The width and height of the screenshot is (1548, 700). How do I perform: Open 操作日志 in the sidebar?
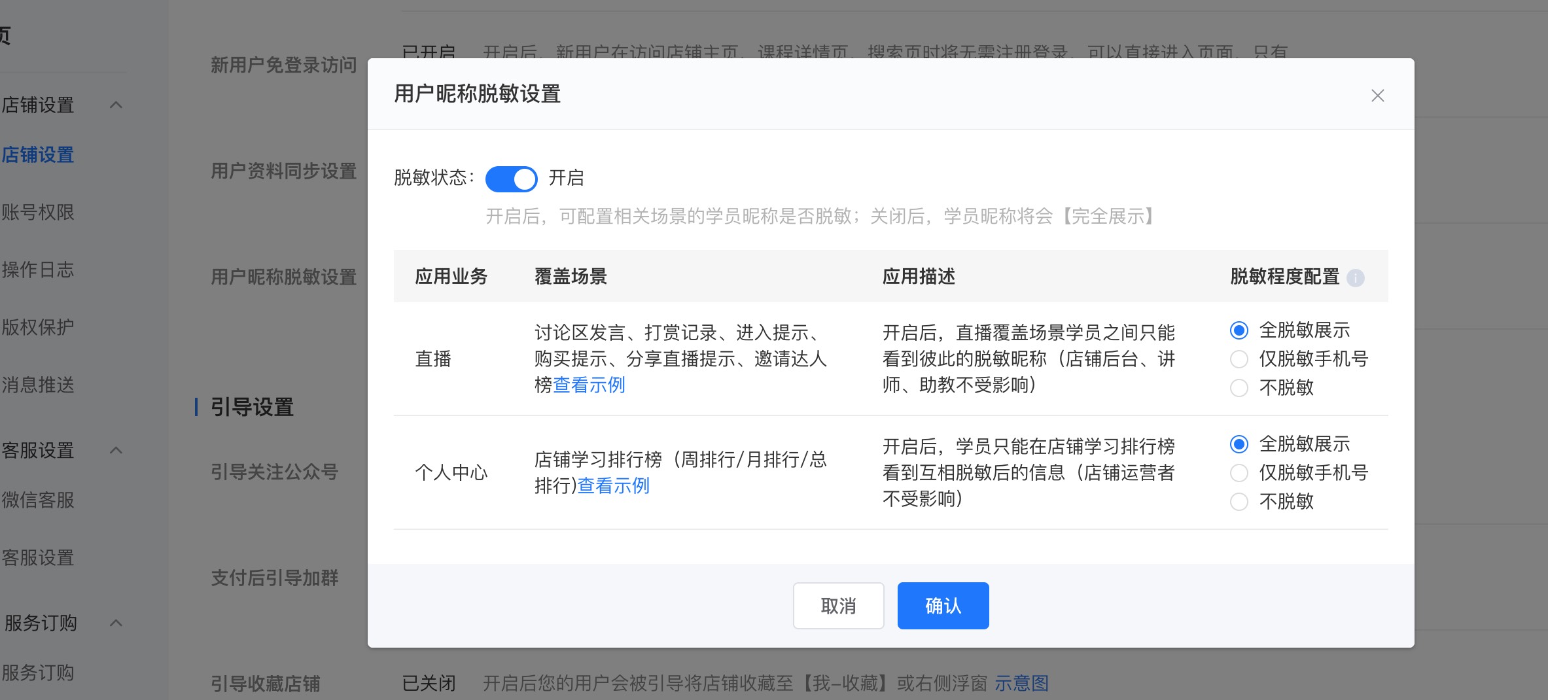[x=37, y=270]
